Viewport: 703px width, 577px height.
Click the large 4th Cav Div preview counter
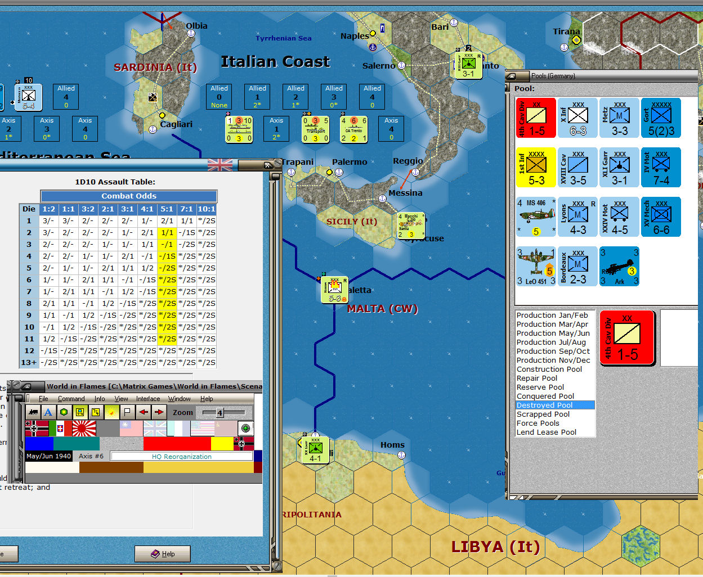tap(628, 338)
